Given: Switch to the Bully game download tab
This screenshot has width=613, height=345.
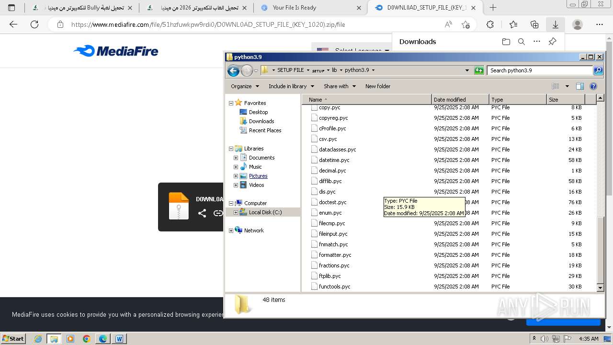Looking at the screenshot, I should click(81, 8).
